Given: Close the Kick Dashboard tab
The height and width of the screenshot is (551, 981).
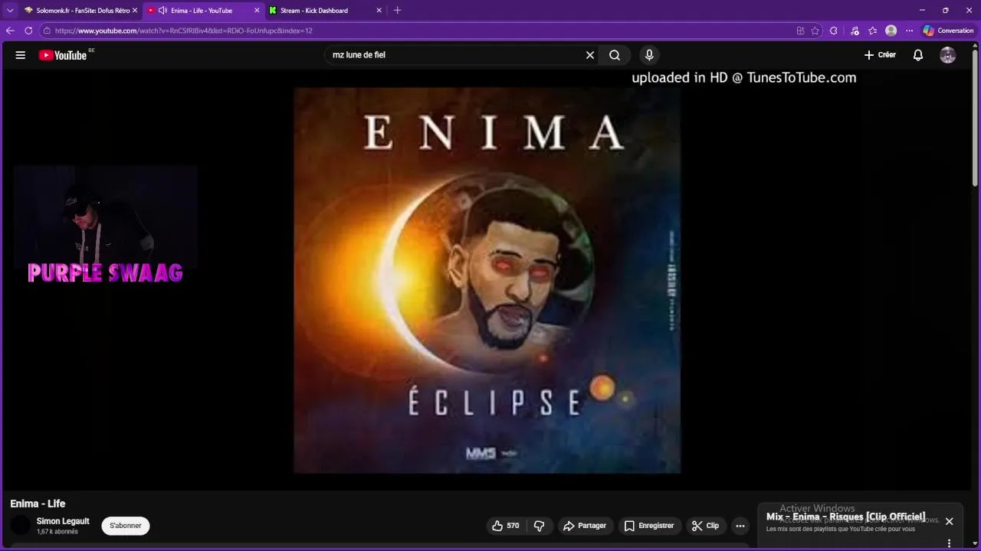Looking at the screenshot, I should [x=379, y=11].
